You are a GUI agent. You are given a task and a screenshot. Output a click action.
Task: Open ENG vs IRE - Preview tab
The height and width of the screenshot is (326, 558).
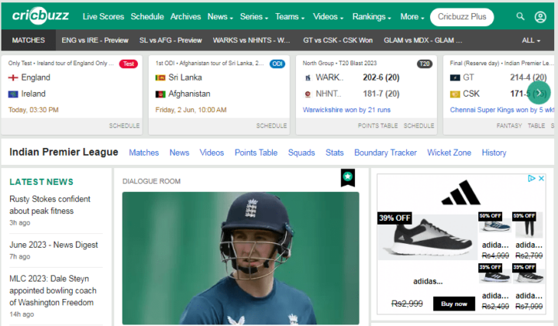(95, 40)
